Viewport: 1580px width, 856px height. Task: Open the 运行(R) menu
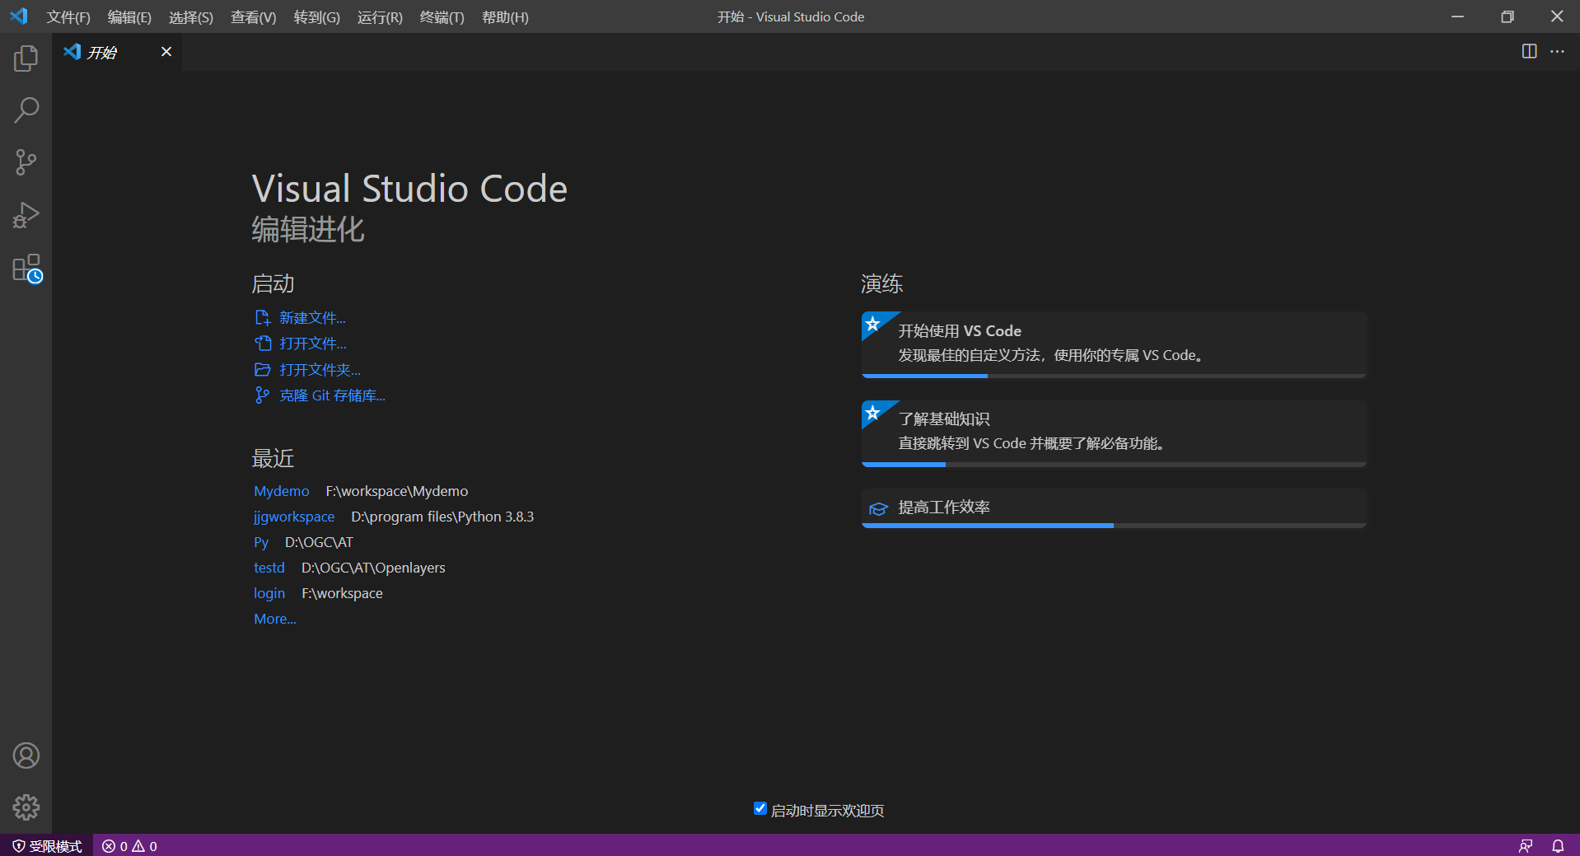(x=380, y=17)
